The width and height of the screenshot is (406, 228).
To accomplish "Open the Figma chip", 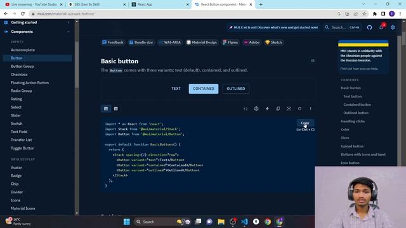I will [x=230, y=42].
